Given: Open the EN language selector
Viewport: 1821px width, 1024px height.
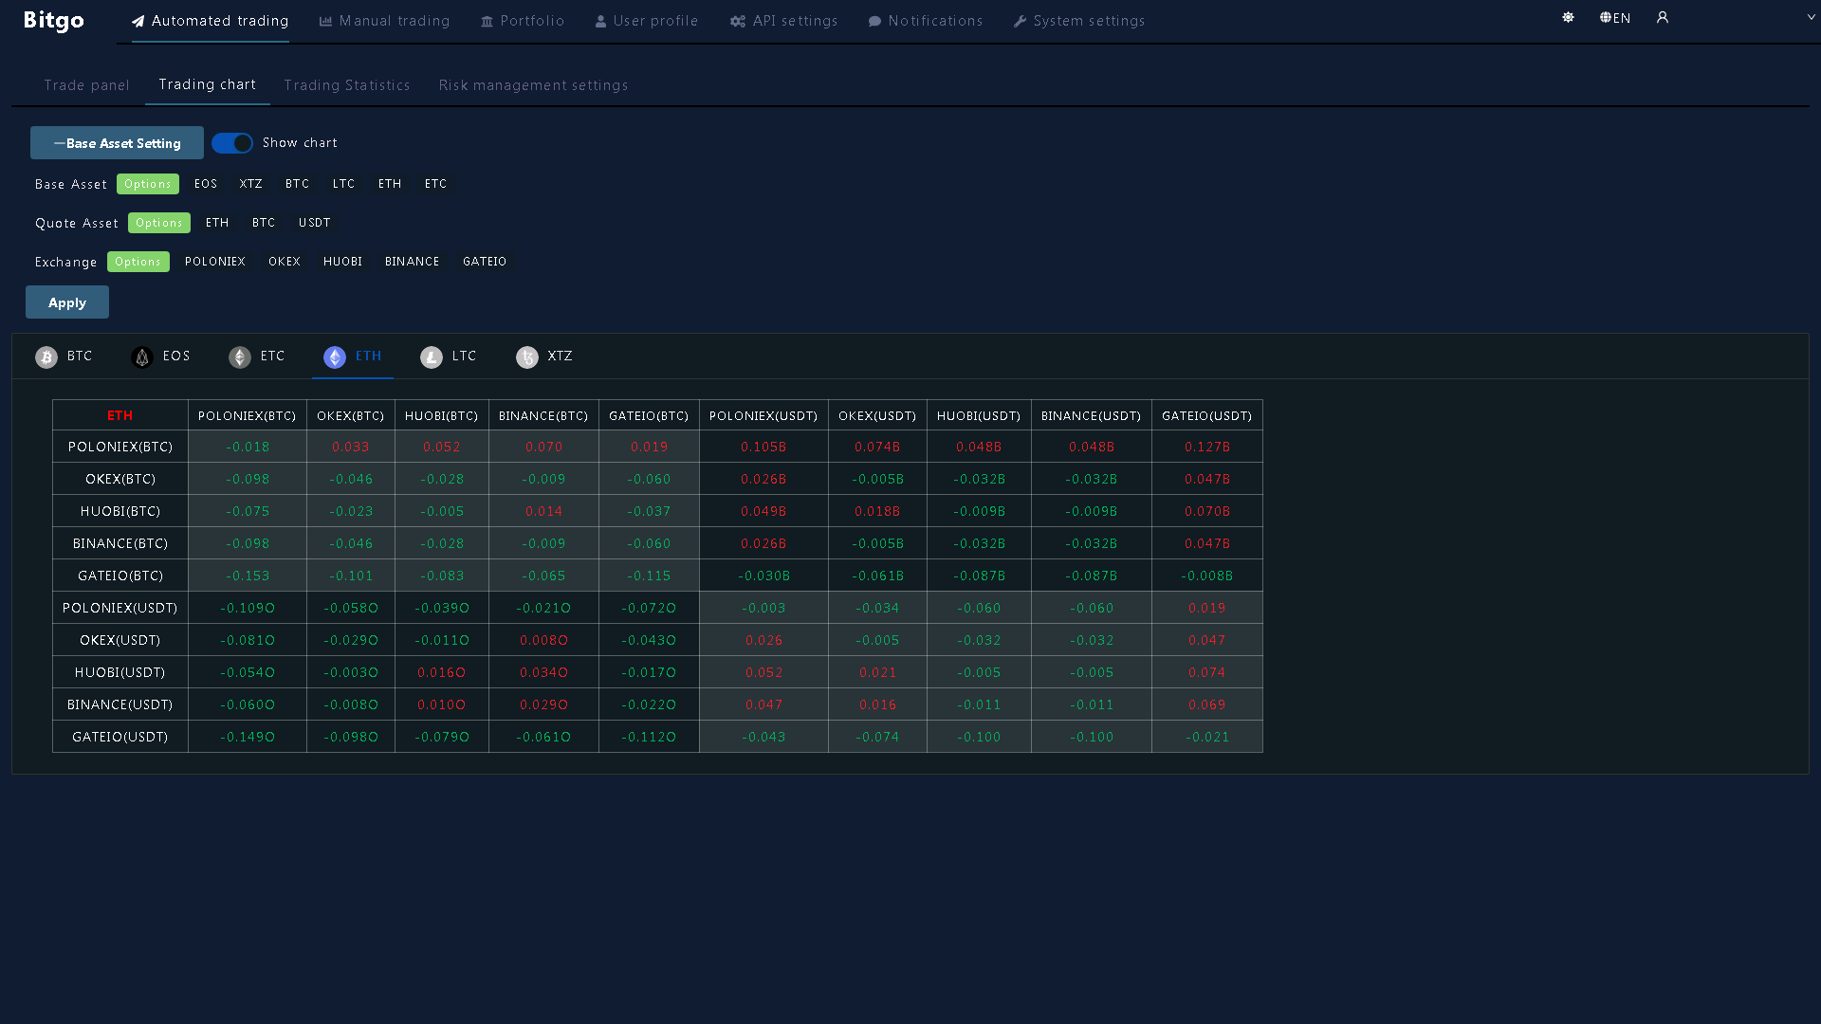Looking at the screenshot, I should [x=1615, y=17].
